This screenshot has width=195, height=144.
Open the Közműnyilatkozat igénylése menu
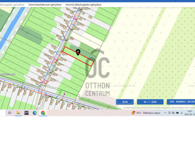coord(45,5)
